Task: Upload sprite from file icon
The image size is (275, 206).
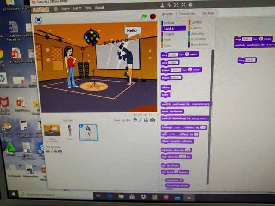Action: point(146,120)
